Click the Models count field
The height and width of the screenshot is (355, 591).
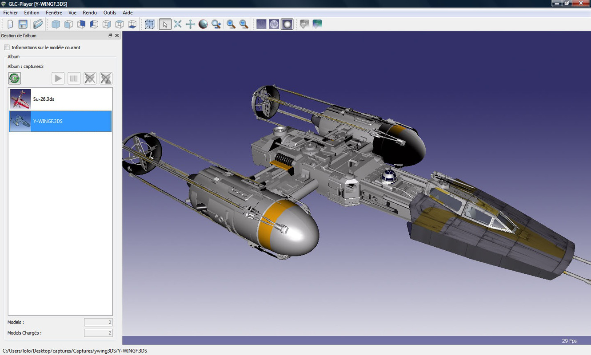click(98, 322)
